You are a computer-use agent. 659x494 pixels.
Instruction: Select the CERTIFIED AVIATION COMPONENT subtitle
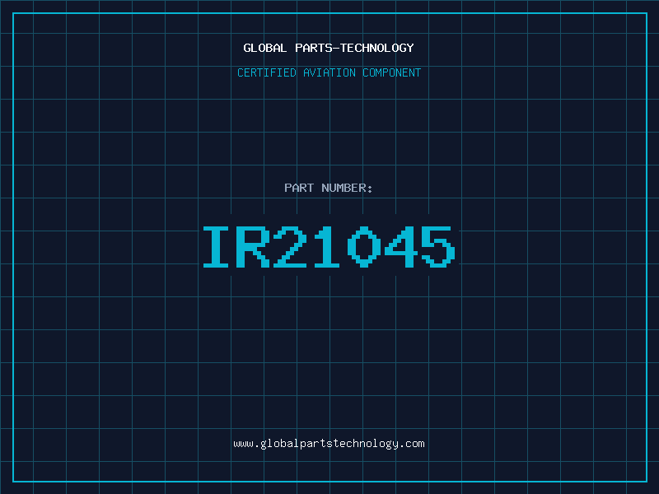tap(329, 72)
